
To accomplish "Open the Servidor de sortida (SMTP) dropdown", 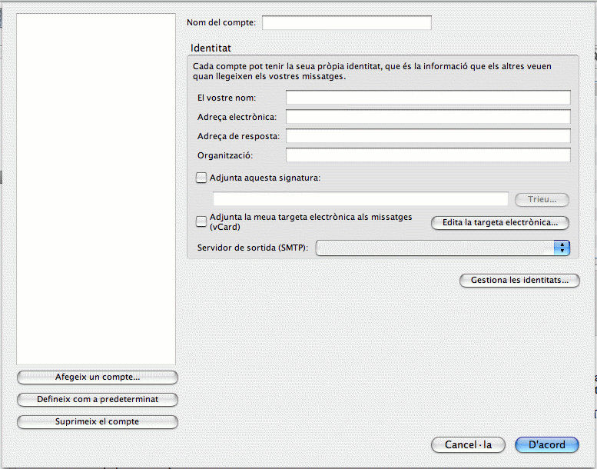I will point(443,248).
